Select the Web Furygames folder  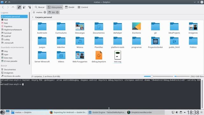pyautogui.click(x=80, y=57)
